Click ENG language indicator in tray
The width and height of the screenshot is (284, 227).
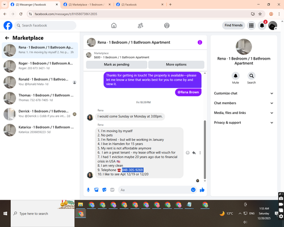[252, 213]
